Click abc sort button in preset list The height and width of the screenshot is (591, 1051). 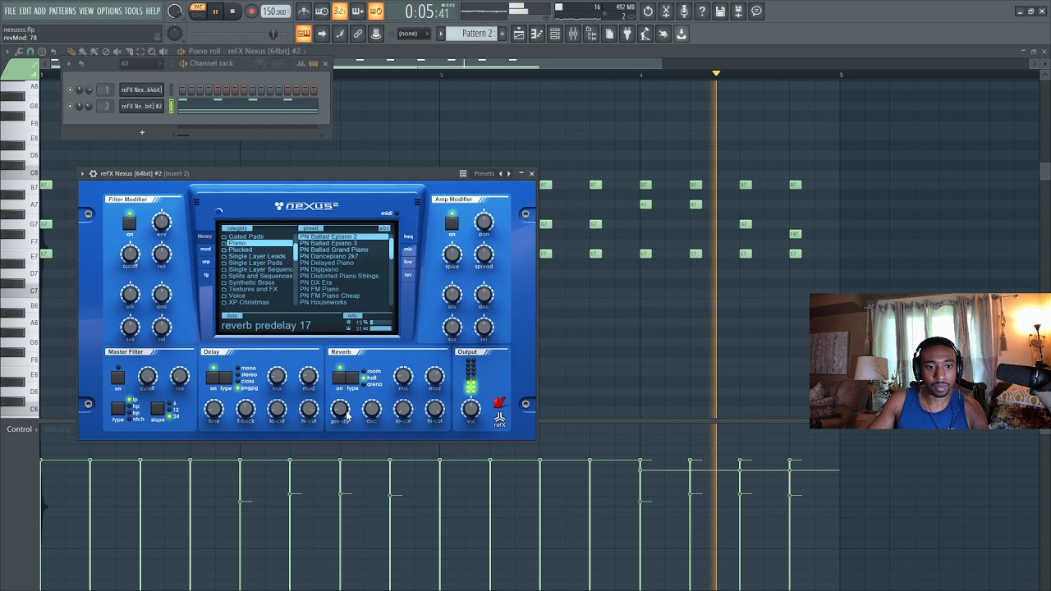[384, 228]
